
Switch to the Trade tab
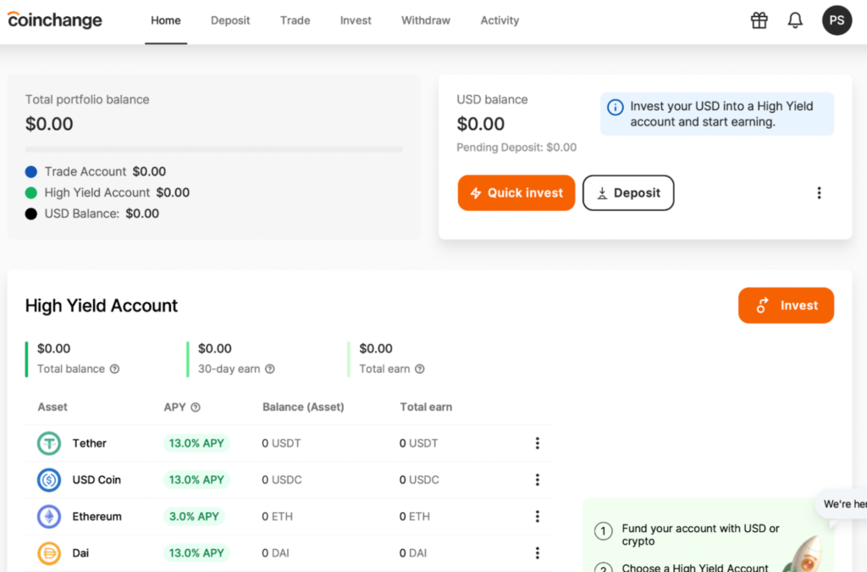pyautogui.click(x=295, y=20)
